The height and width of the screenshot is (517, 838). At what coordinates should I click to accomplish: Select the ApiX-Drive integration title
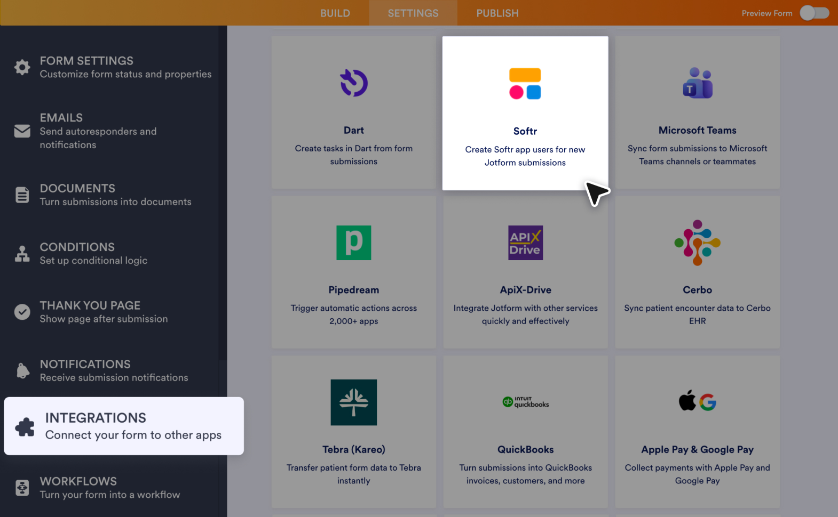pos(526,290)
